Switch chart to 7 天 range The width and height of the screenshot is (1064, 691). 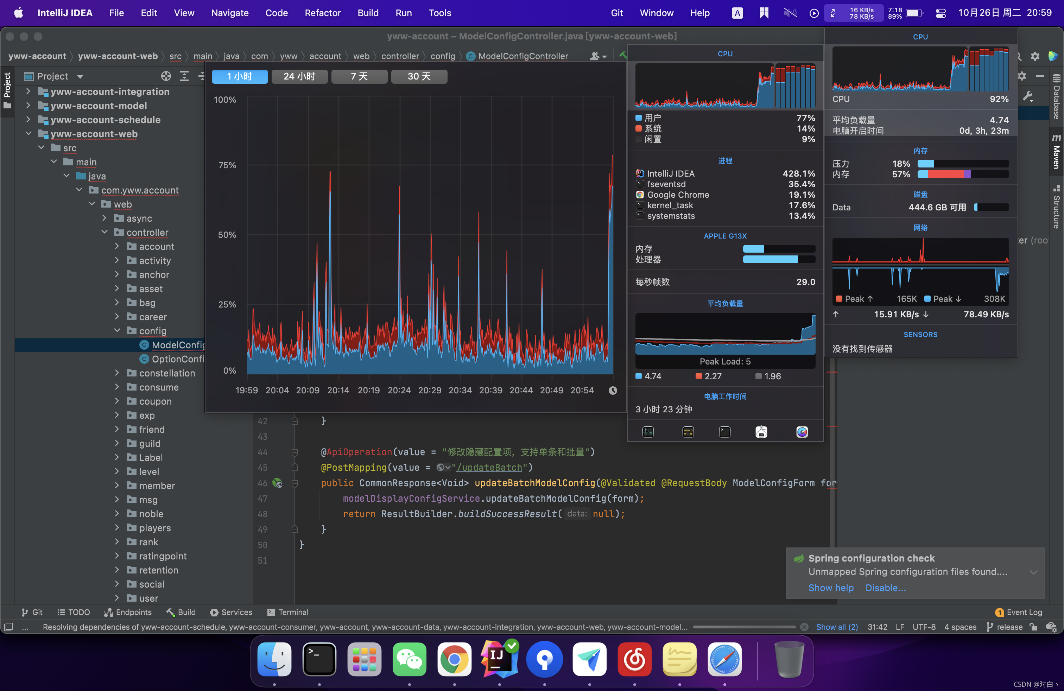point(359,76)
